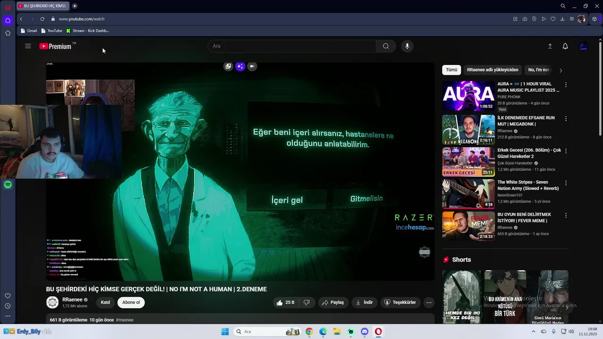Expand more filter chips with right arrow
This screenshot has height=339, width=603.
[x=561, y=70]
